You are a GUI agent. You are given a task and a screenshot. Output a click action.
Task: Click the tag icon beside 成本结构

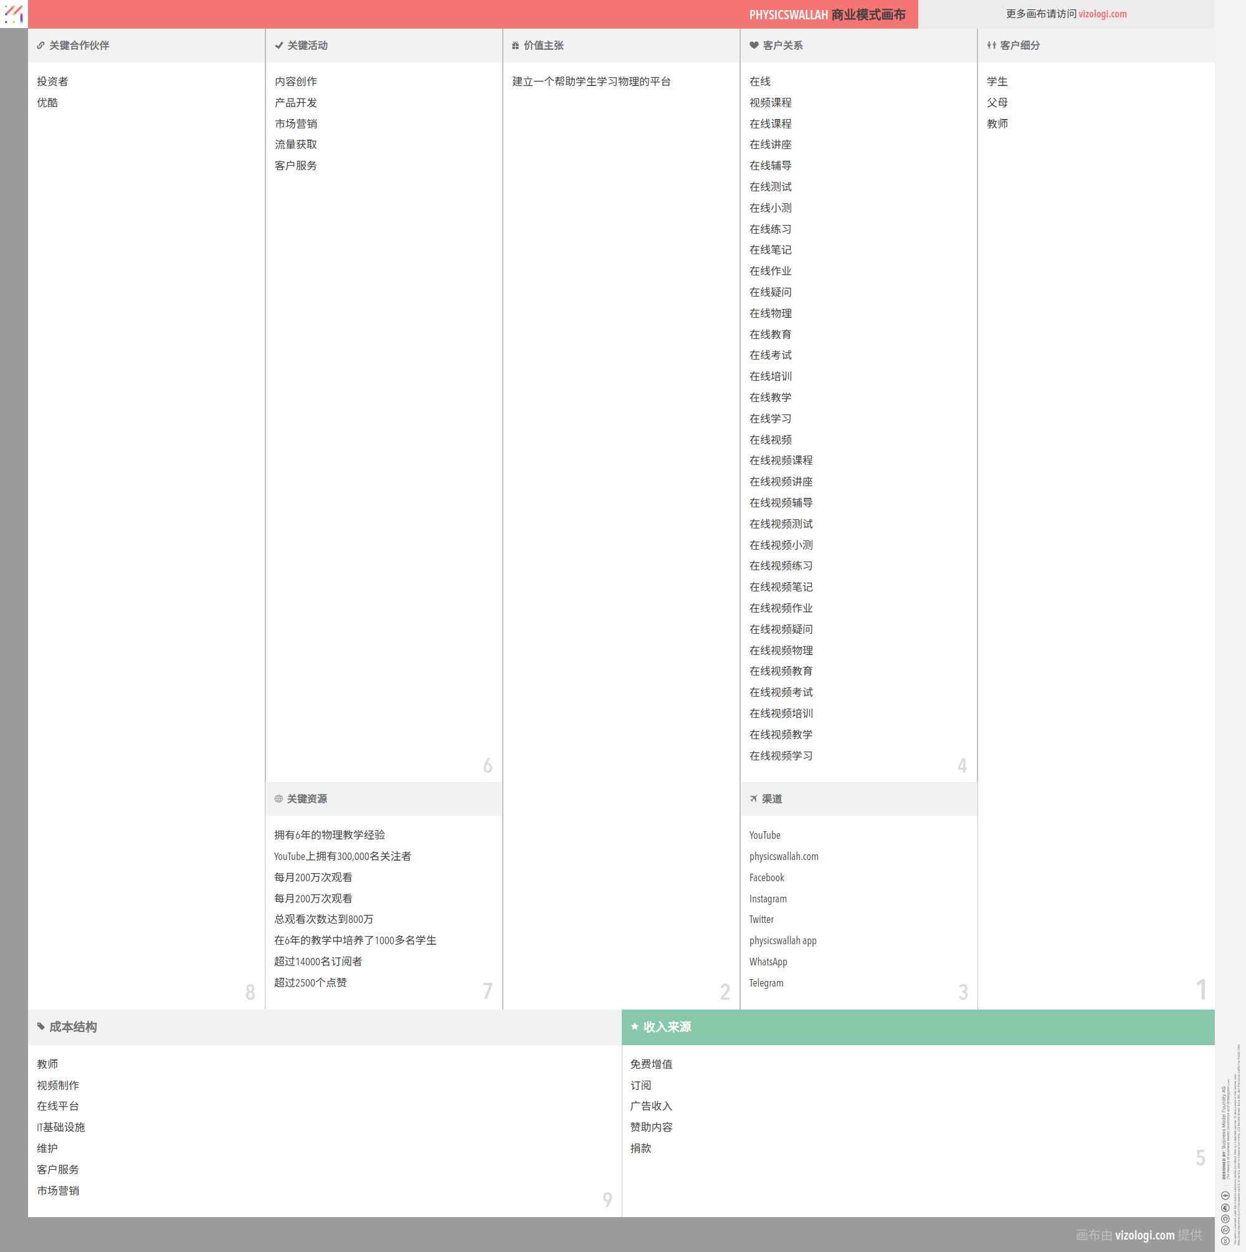[41, 1026]
